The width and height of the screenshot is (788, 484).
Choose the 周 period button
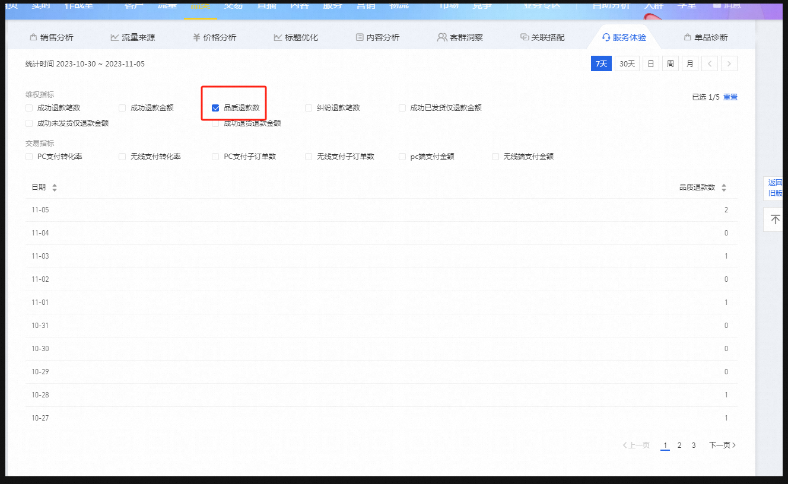point(670,63)
